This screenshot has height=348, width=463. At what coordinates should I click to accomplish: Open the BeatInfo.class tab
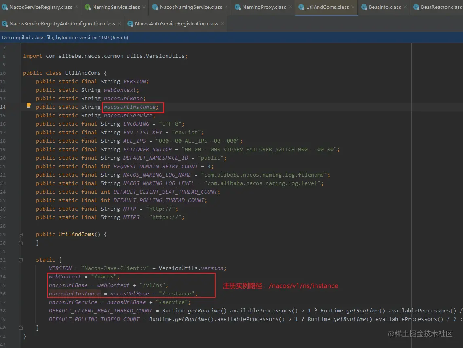tap(385, 7)
